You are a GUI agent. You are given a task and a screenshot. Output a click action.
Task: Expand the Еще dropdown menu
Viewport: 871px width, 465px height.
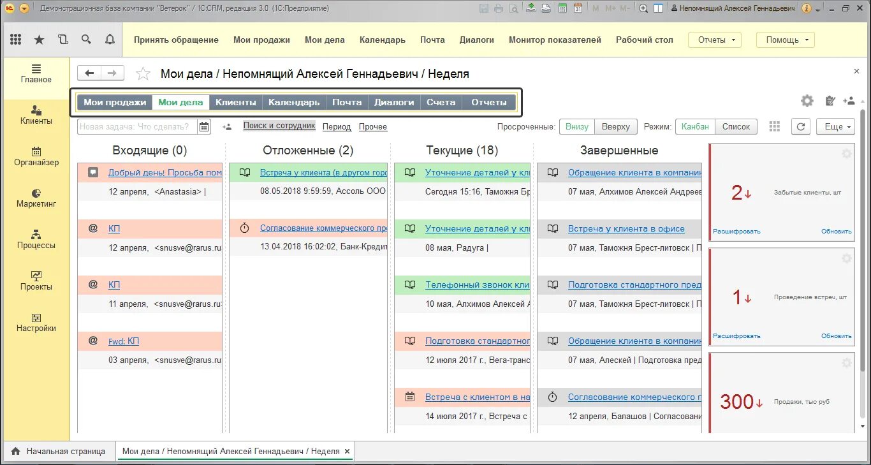coord(835,126)
